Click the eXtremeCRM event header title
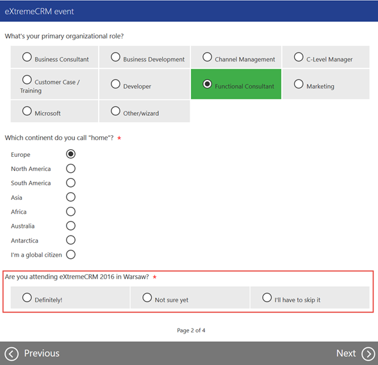Image resolution: width=378 pixels, height=365 pixels. (x=39, y=12)
